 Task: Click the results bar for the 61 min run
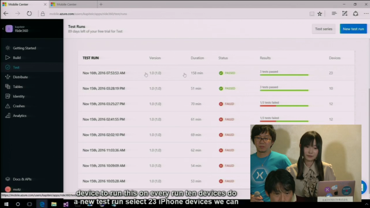[x=284, y=121]
